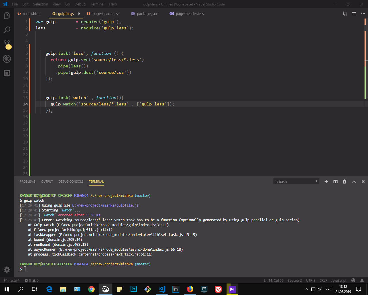The height and width of the screenshot is (295, 368).
Task: Click the feedback smiley in status bar
Action: [353, 280]
